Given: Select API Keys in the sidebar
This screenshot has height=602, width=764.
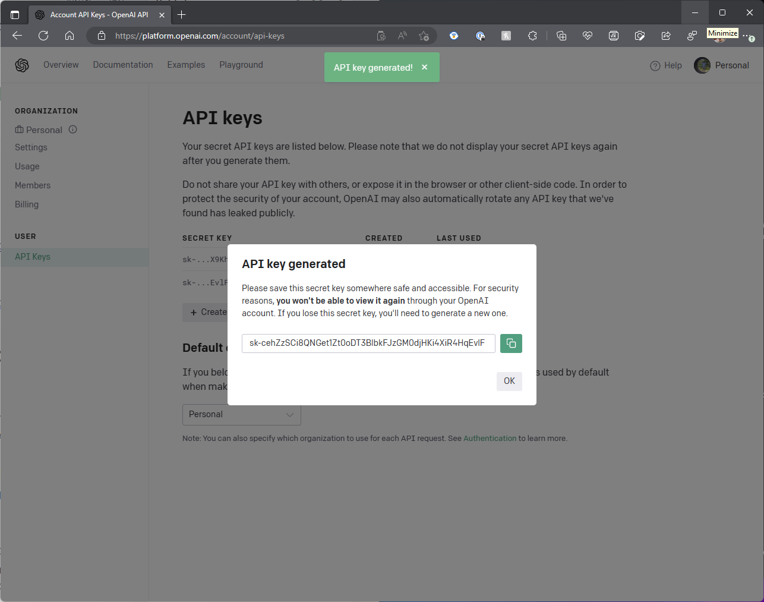Looking at the screenshot, I should point(74,257).
